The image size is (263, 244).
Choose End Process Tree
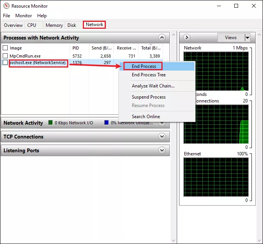[149, 75]
